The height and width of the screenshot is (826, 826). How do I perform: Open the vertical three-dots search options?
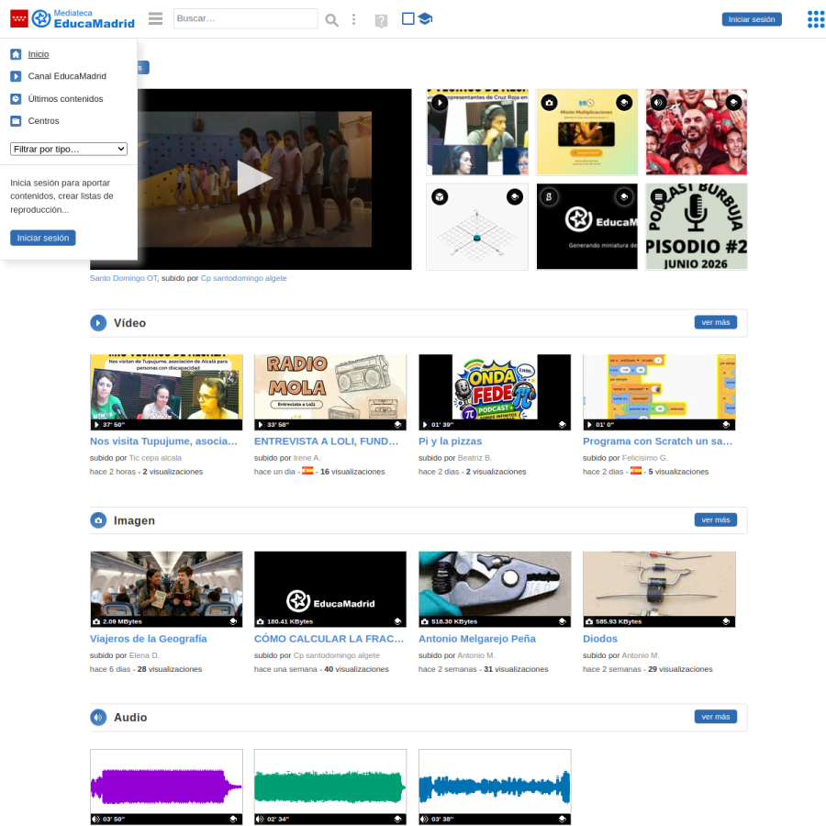coord(353,19)
